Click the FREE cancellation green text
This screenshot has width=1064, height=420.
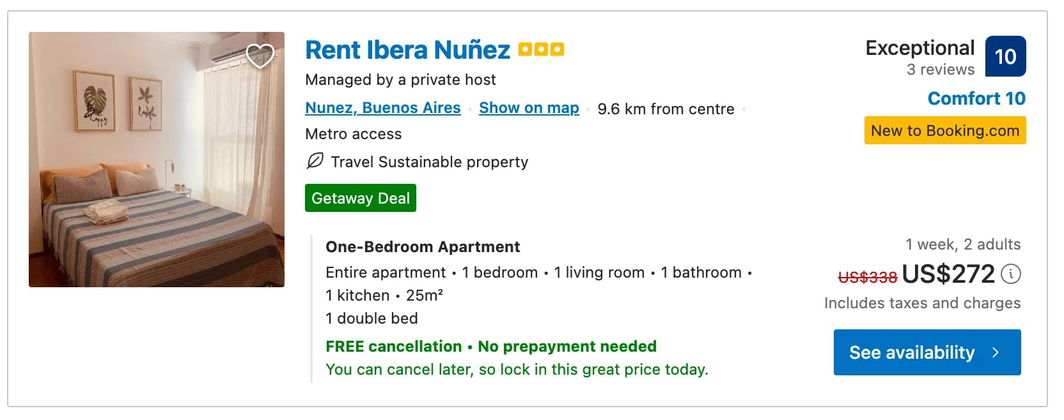pyautogui.click(x=393, y=347)
